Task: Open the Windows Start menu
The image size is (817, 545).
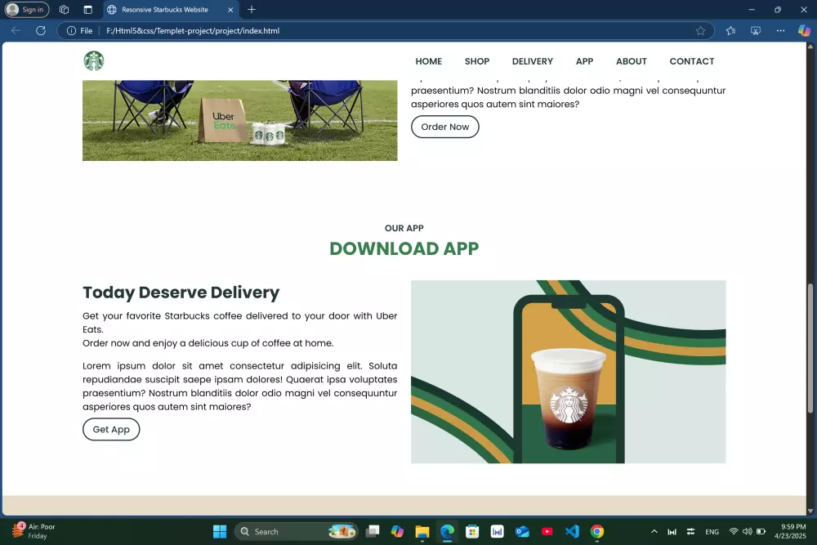Action: [x=220, y=531]
